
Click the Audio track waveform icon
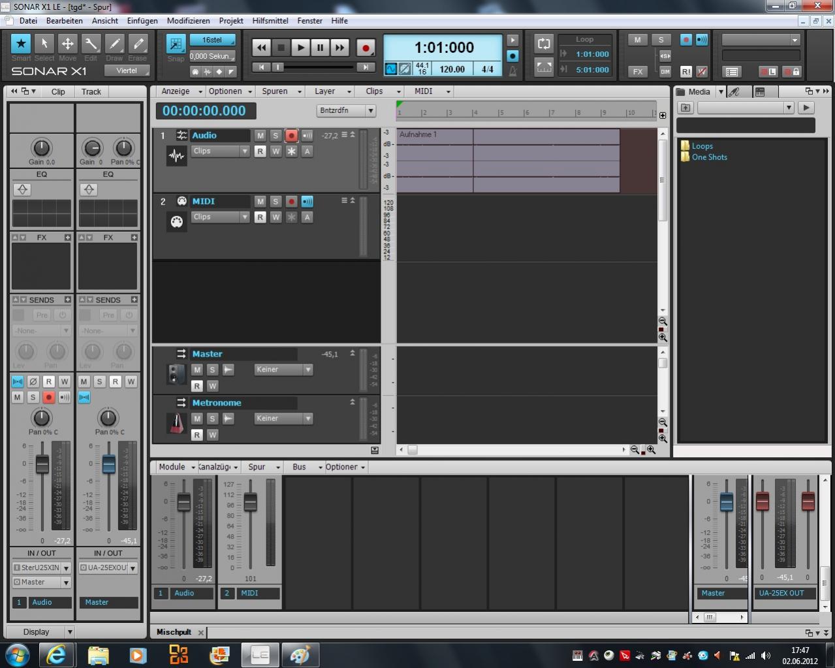pos(176,156)
